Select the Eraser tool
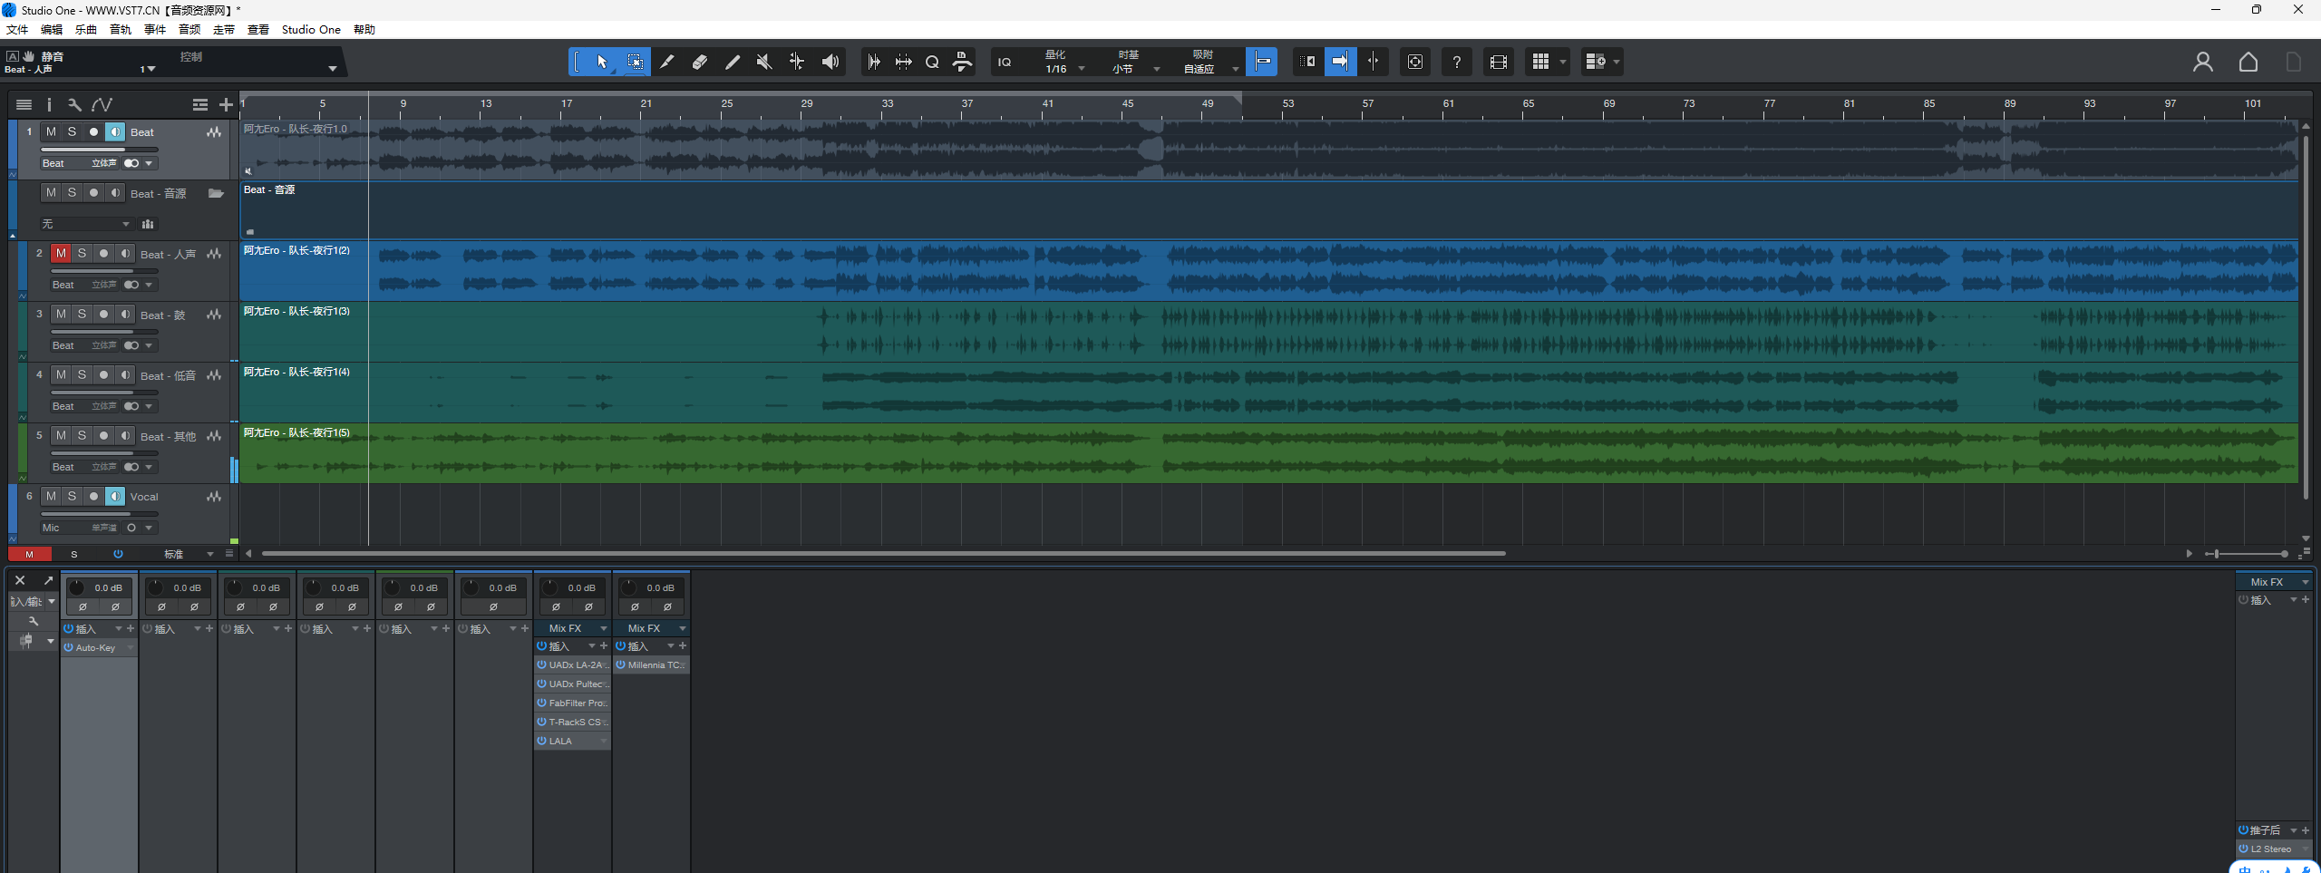The width and height of the screenshot is (2321, 873). point(700,62)
